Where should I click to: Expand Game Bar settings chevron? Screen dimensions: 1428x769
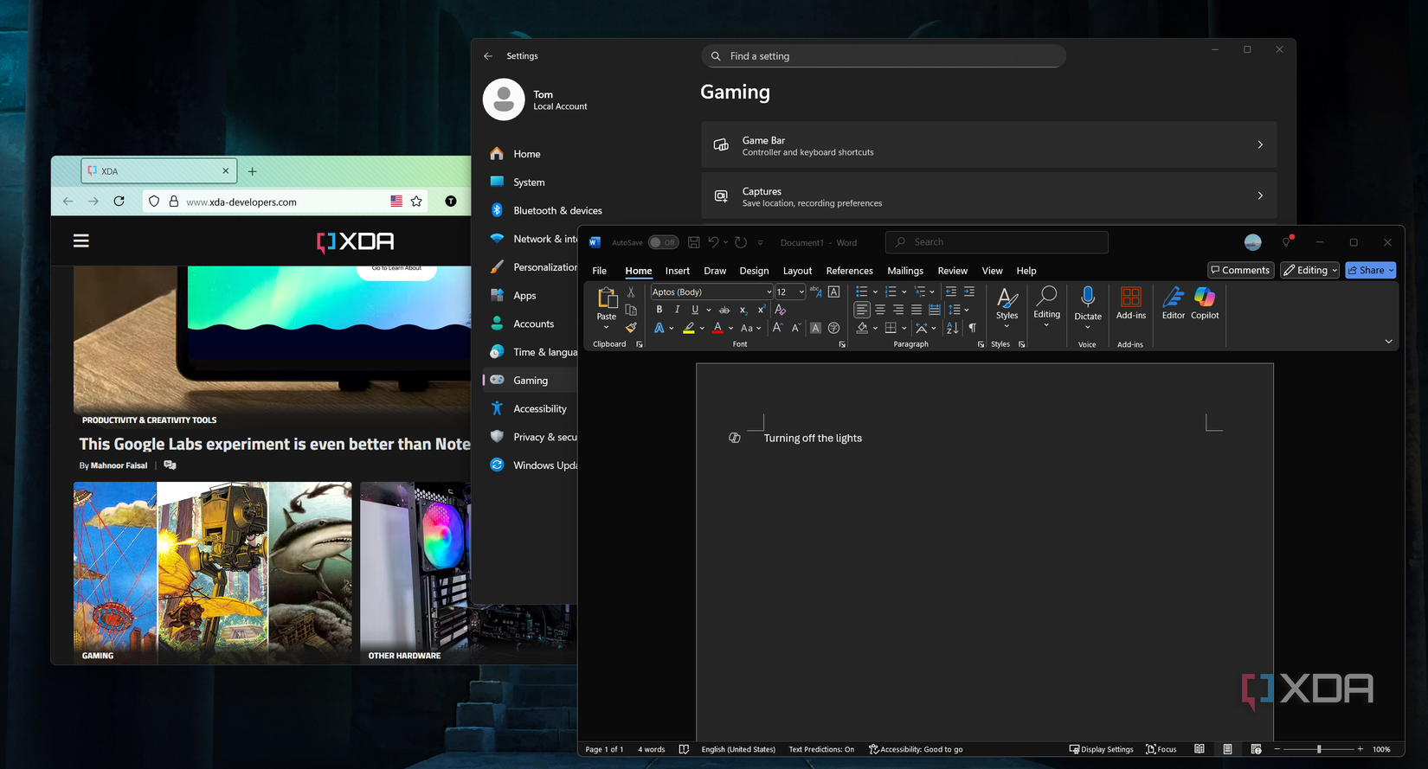click(1260, 144)
